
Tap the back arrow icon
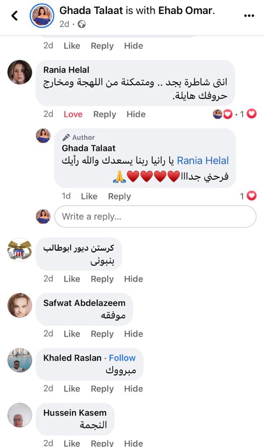(15, 16)
